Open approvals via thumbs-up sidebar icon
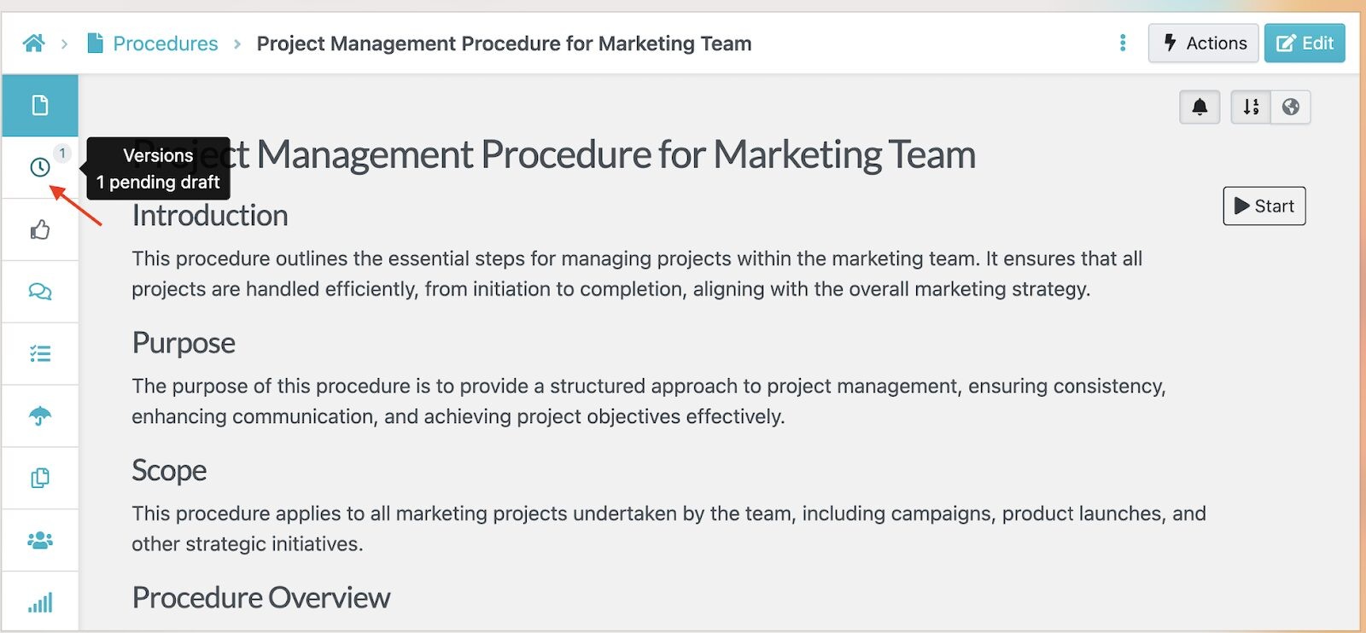 coord(39,229)
